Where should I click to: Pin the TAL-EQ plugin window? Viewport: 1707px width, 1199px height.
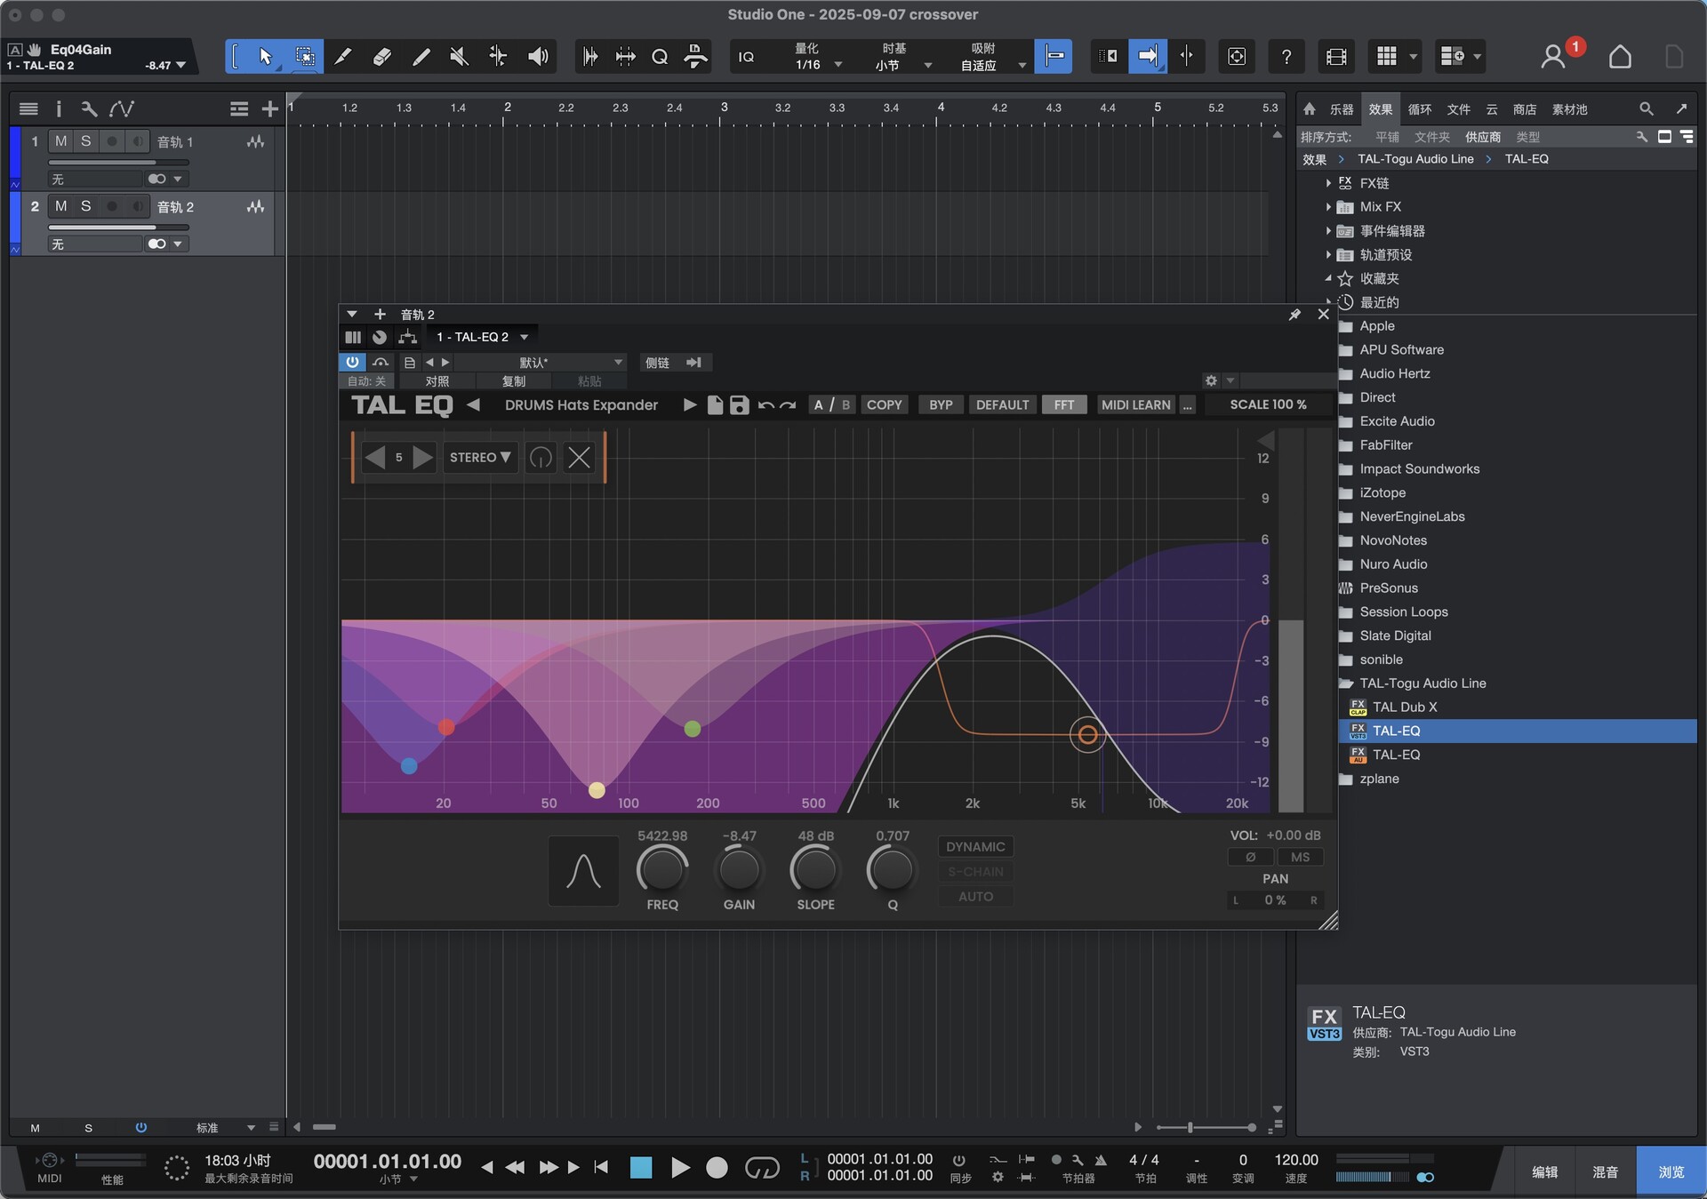point(1294,315)
